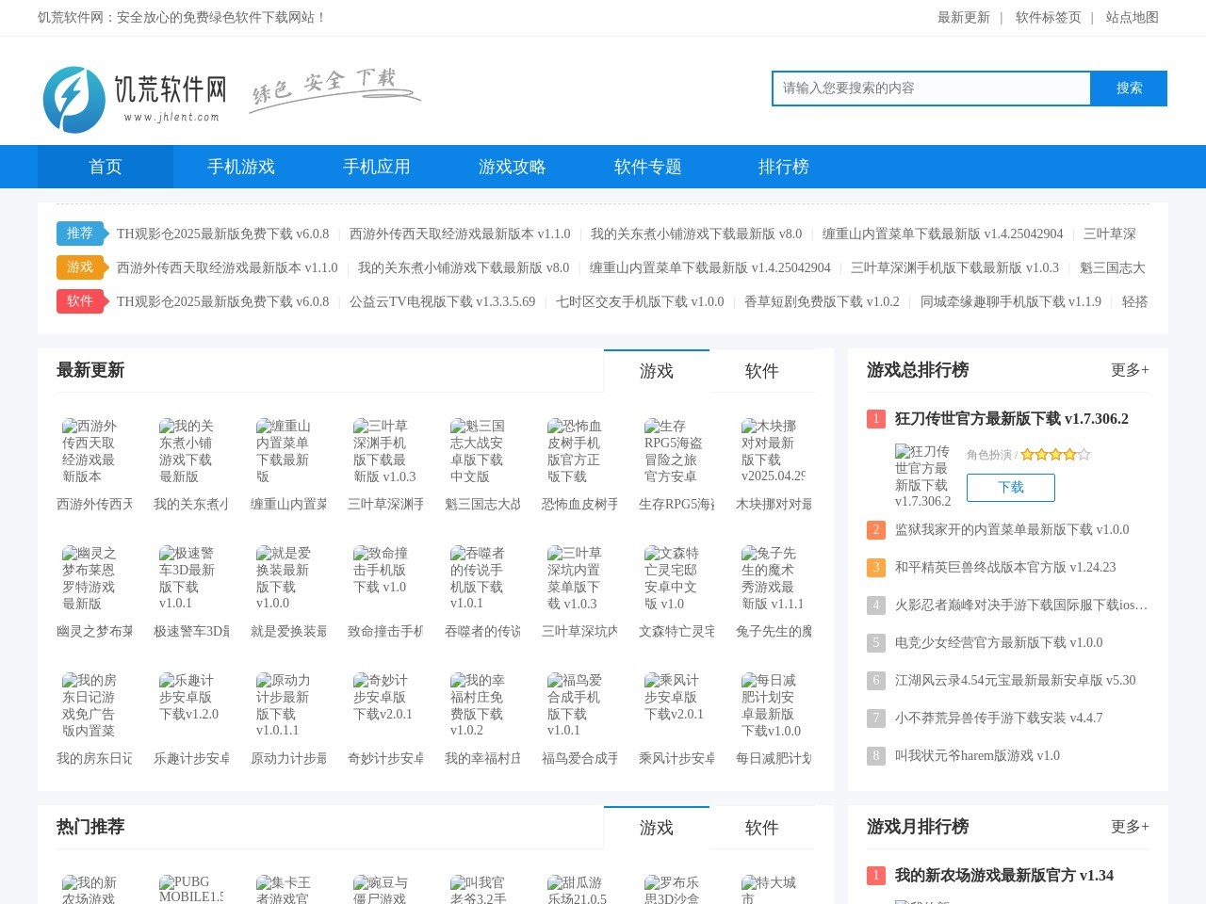
Task: Switch to the 游戏 tab in 热门推荐
Action: (657, 828)
